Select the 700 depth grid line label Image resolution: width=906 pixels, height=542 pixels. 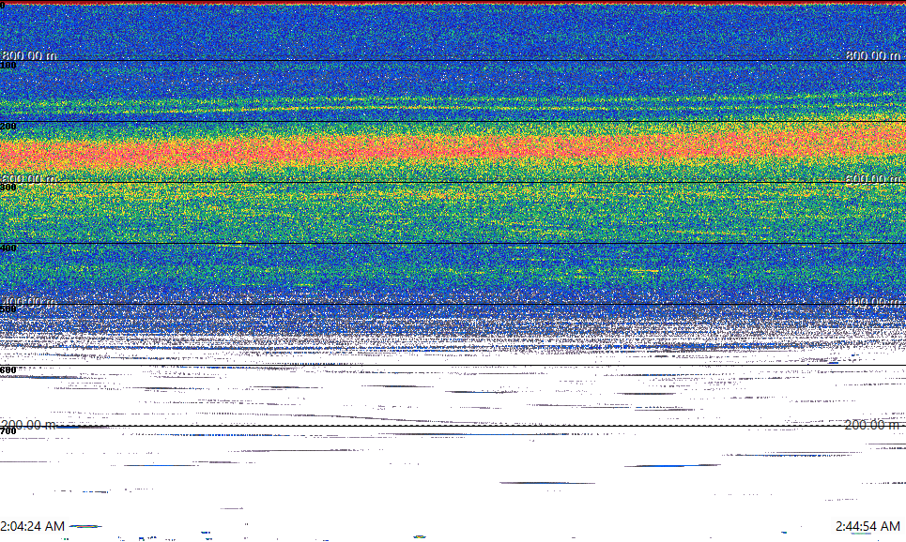[8, 431]
